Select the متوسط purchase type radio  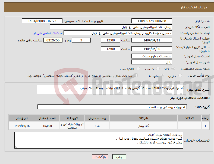point(163,75)
